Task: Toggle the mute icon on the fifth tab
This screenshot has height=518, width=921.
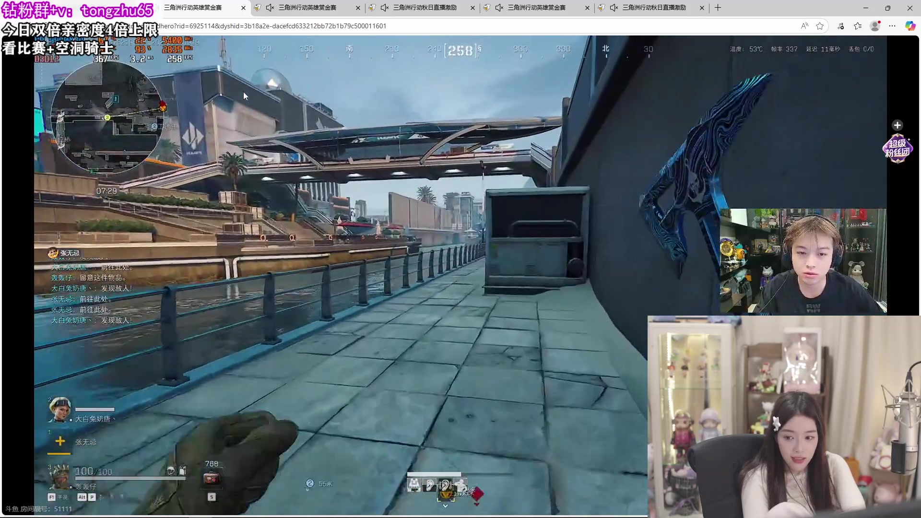Action: click(x=614, y=8)
